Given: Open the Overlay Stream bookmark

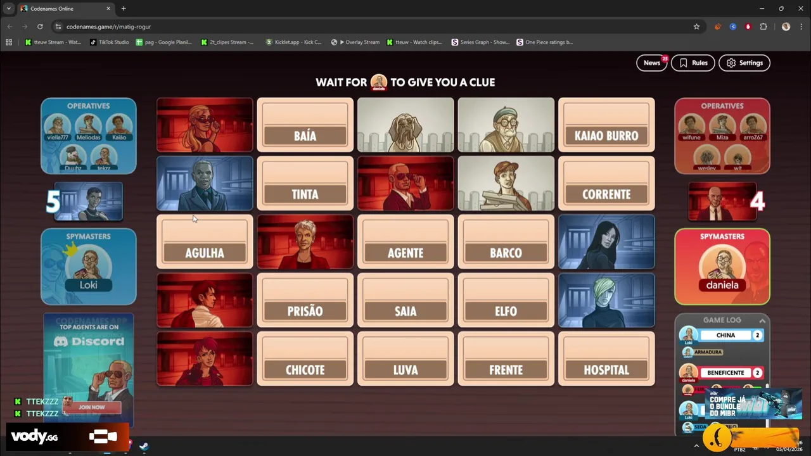Looking at the screenshot, I should point(355,42).
